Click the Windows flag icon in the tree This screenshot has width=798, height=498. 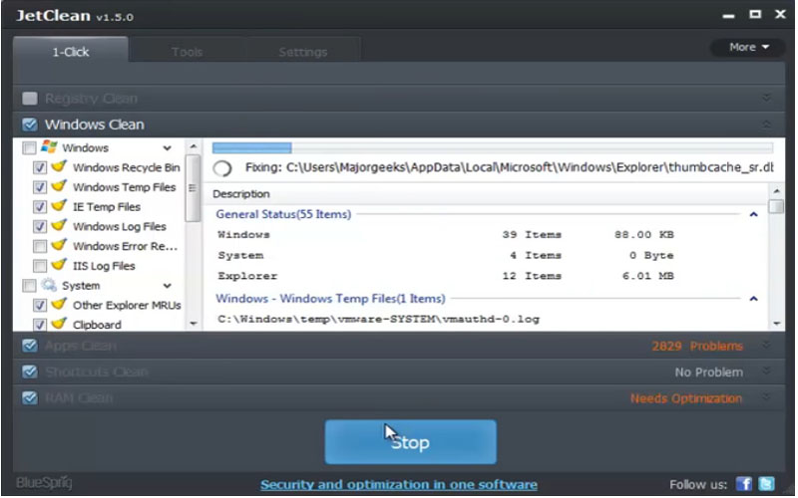coord(49,147)
